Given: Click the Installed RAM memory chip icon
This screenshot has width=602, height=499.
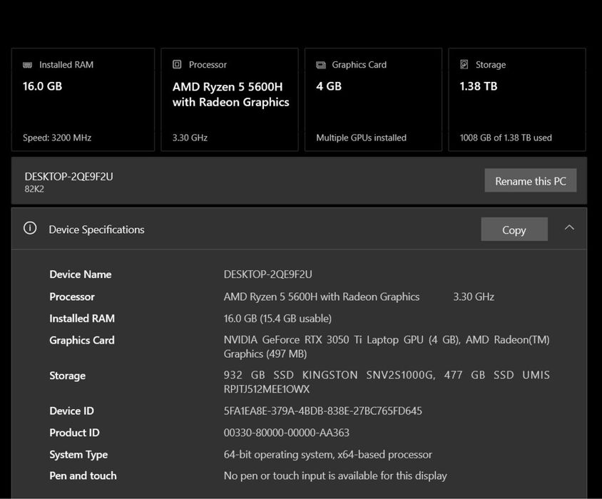Looking at the screenshot, I should point(27,65).
